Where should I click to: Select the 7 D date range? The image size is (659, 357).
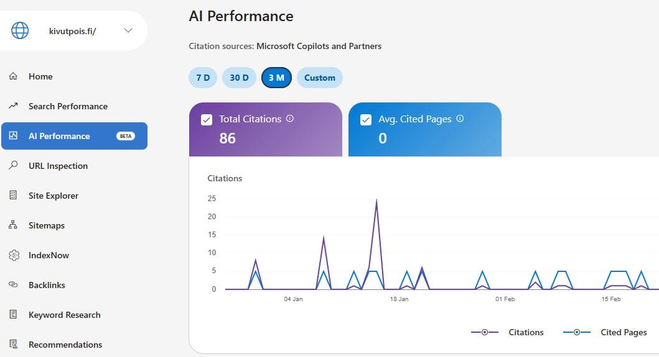point(203,78)
